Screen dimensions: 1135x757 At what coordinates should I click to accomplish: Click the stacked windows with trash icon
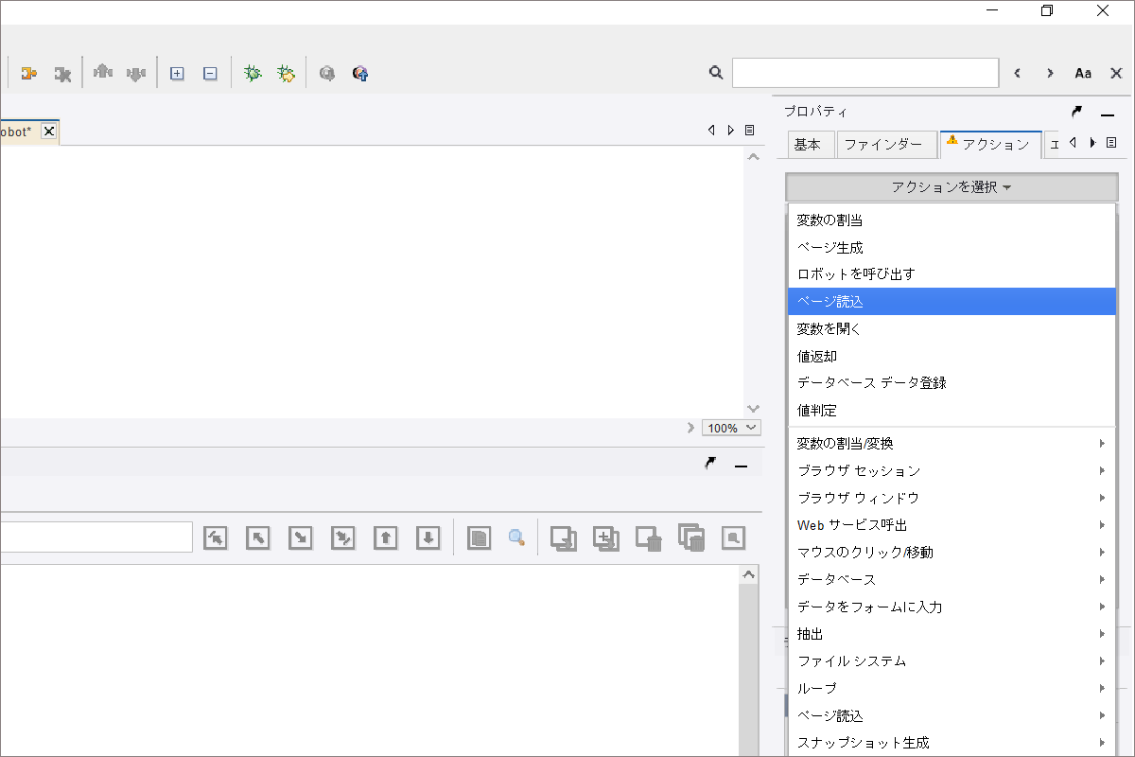coord(692,537)
